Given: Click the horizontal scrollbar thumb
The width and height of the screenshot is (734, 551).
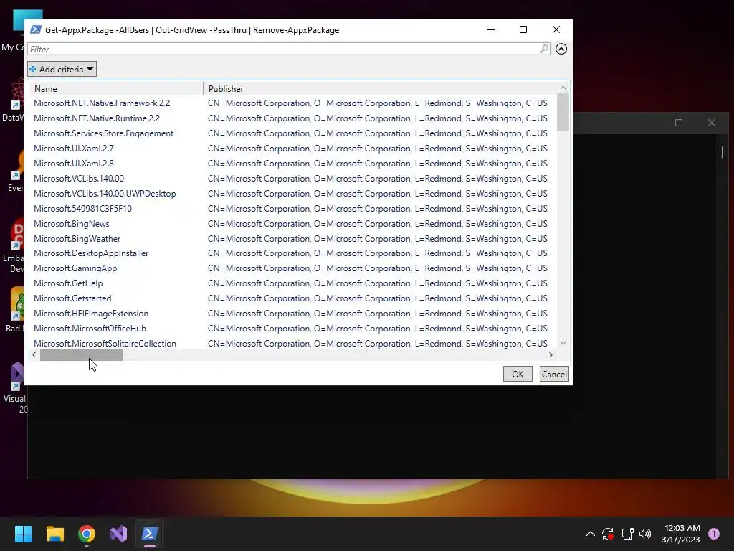Looking at the screenshot, I should 82,355.
